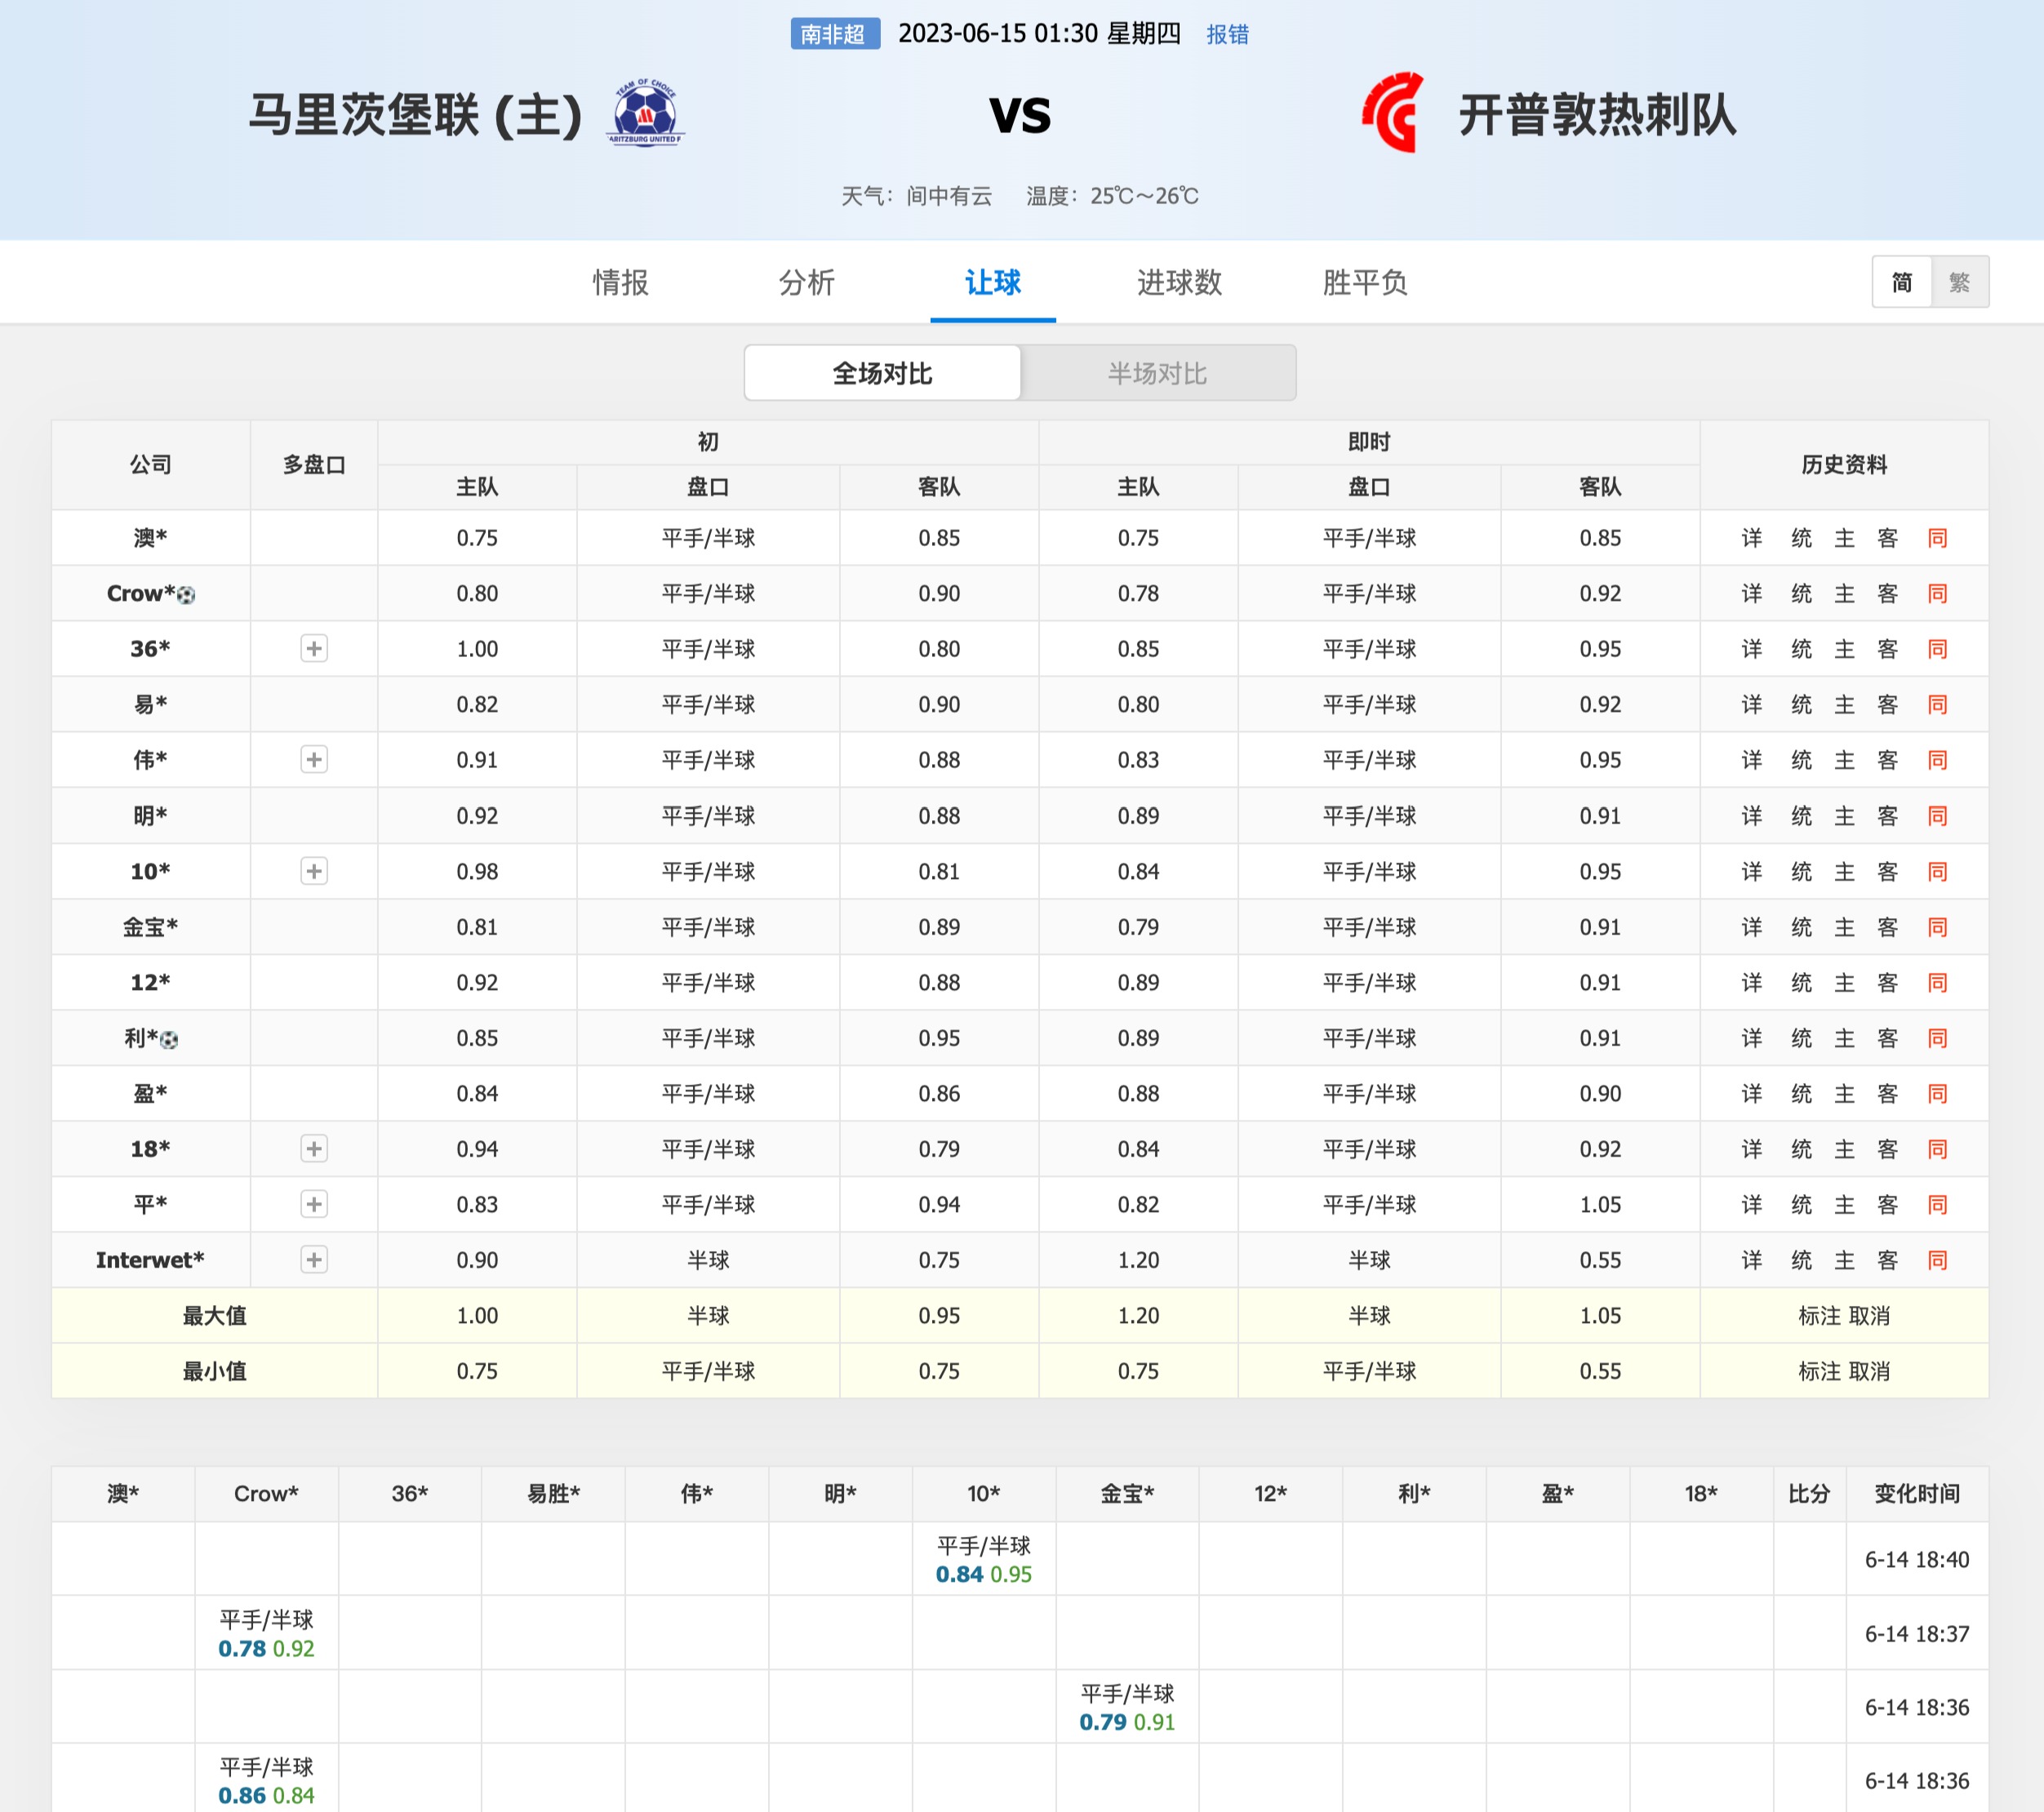Viewport: 2044px width, 1812px height.
Task: Click the 南非超 league badge
Action: coord(835,34)
